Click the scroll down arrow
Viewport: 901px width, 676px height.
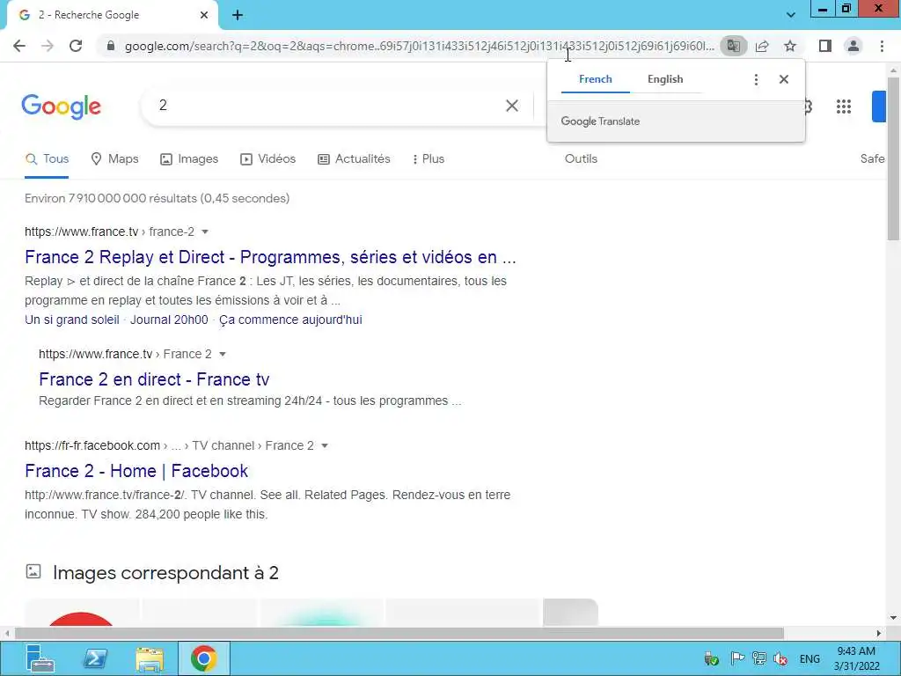pyautogui.click(x=893, y=618)
